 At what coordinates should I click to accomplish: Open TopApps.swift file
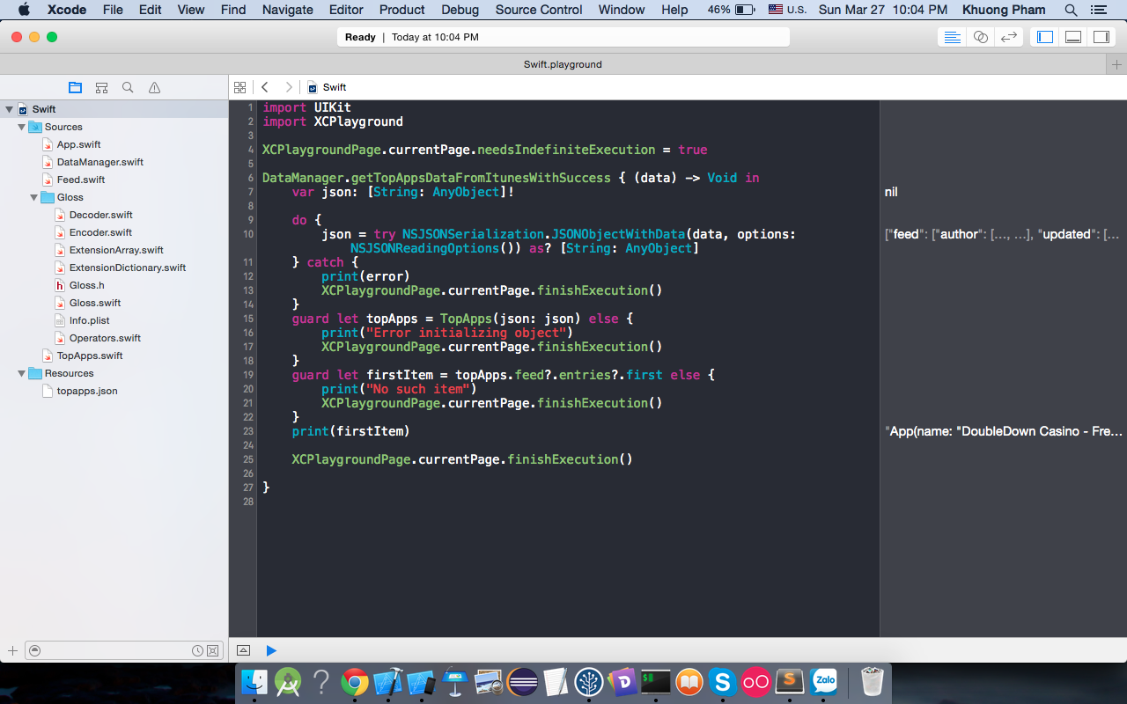[x=89, y=356]
